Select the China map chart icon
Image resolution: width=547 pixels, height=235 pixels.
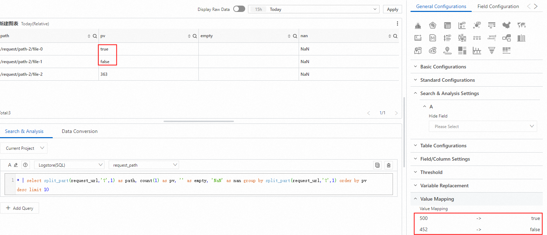tap(507, 25)
